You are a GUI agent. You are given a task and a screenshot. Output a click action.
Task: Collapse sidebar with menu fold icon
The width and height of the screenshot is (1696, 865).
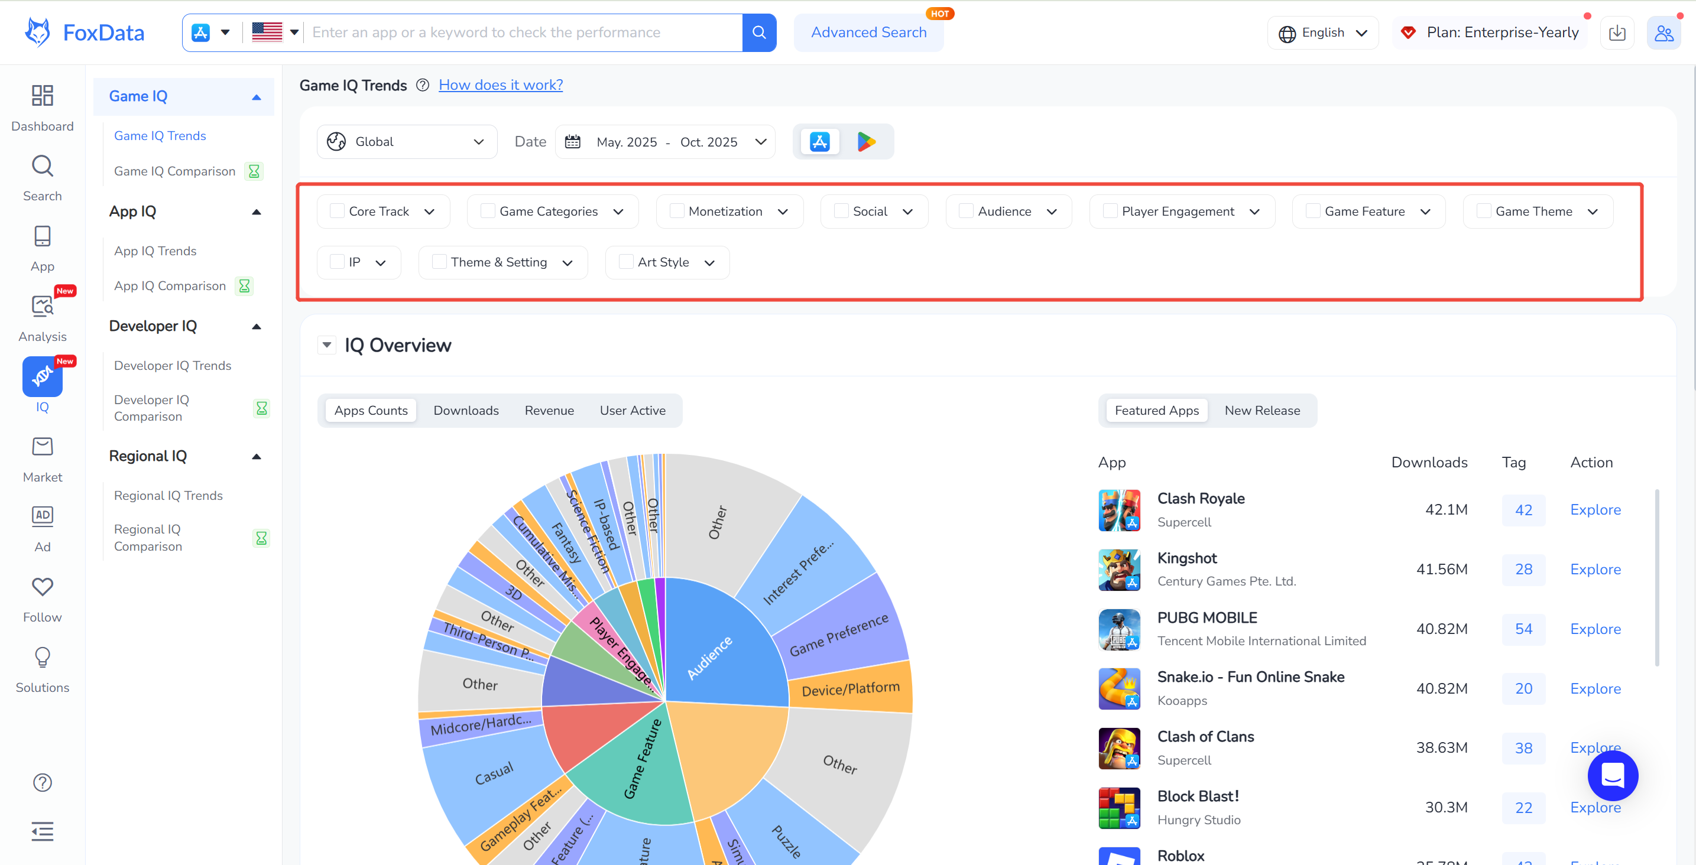click(x=42, y=831)
